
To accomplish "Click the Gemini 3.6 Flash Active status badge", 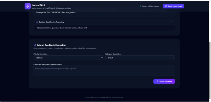I will tap(149, 6).
